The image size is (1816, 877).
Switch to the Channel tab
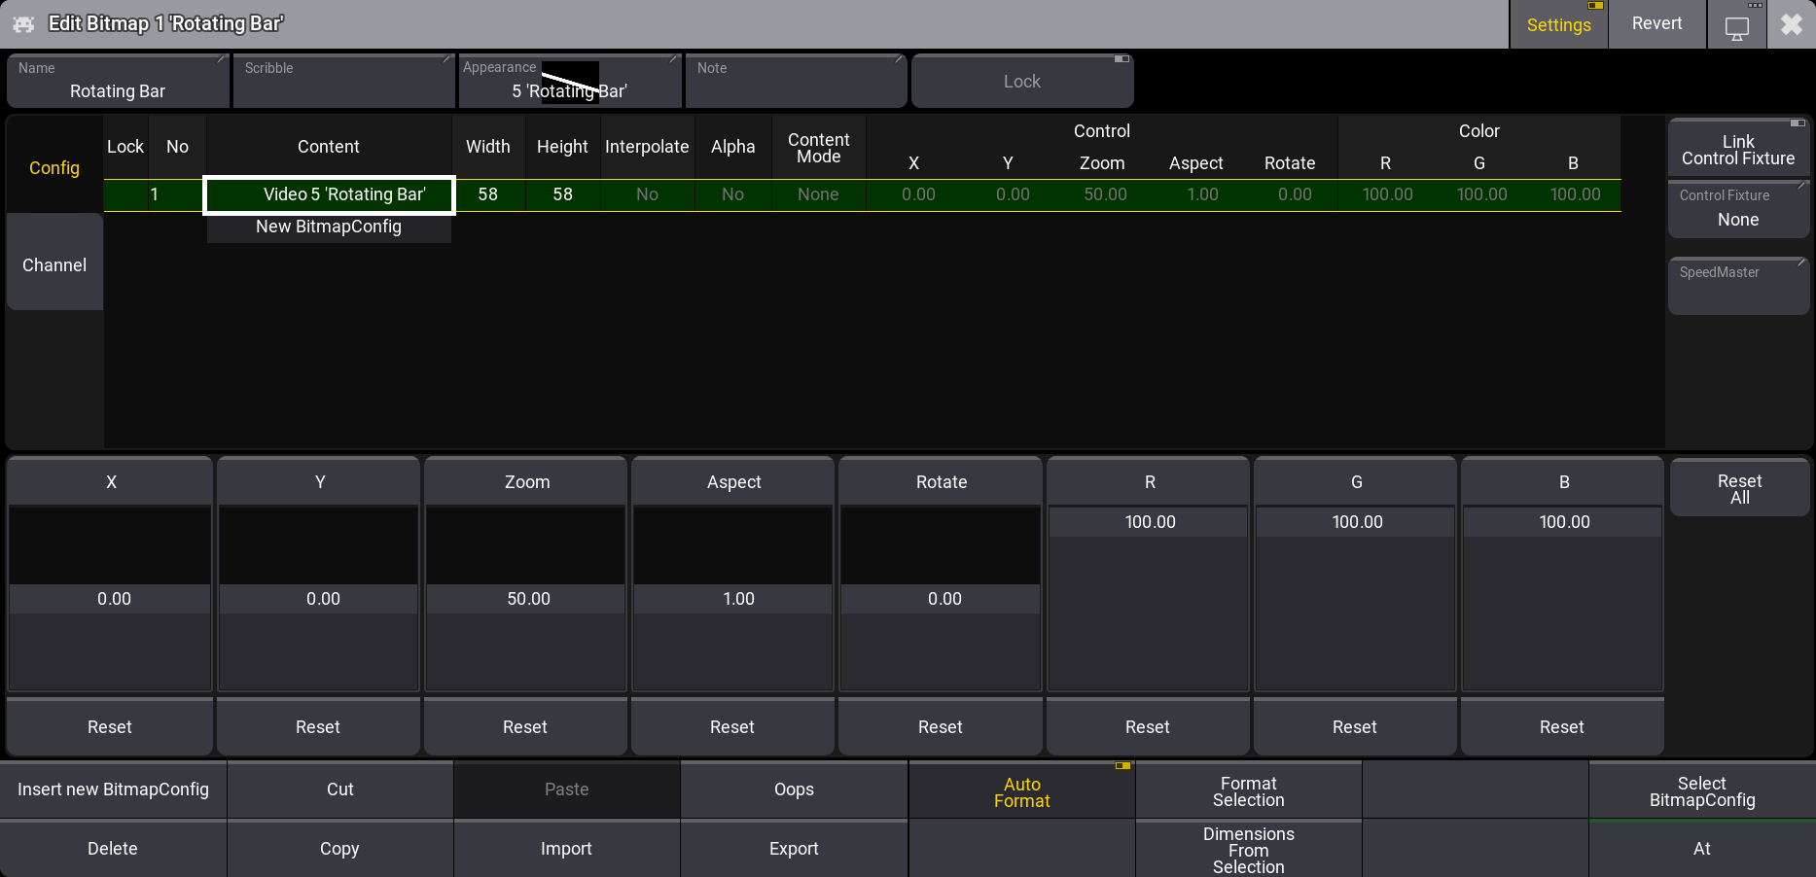pos(53,264)
